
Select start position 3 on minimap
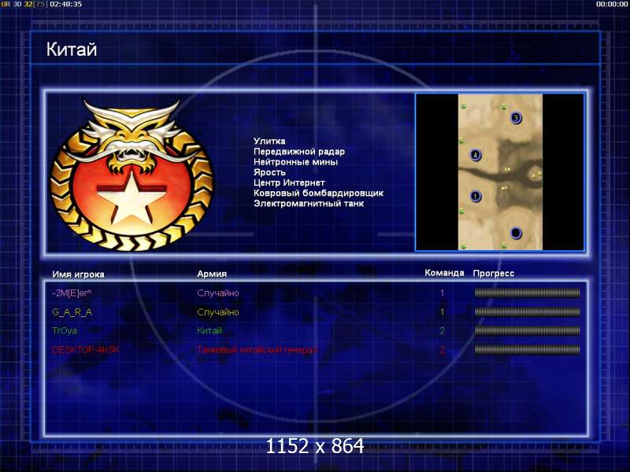click(516, 118)
